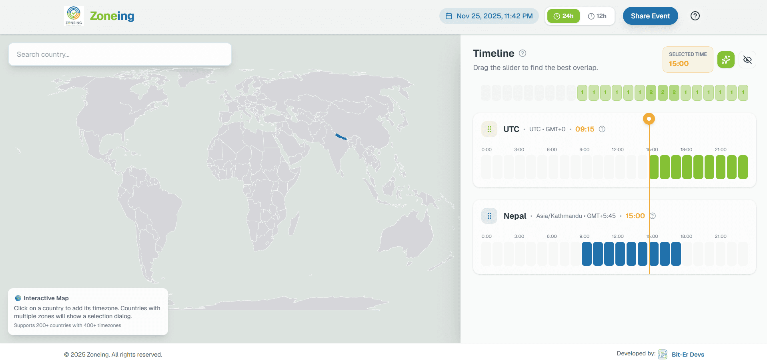Viewport: 767px width, 361px height.
Task: Click the info icon next to Timeline heading
Action: click(x=523, y=53)
